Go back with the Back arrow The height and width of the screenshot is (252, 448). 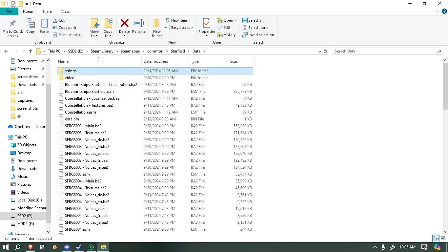[x=6, y=51]
